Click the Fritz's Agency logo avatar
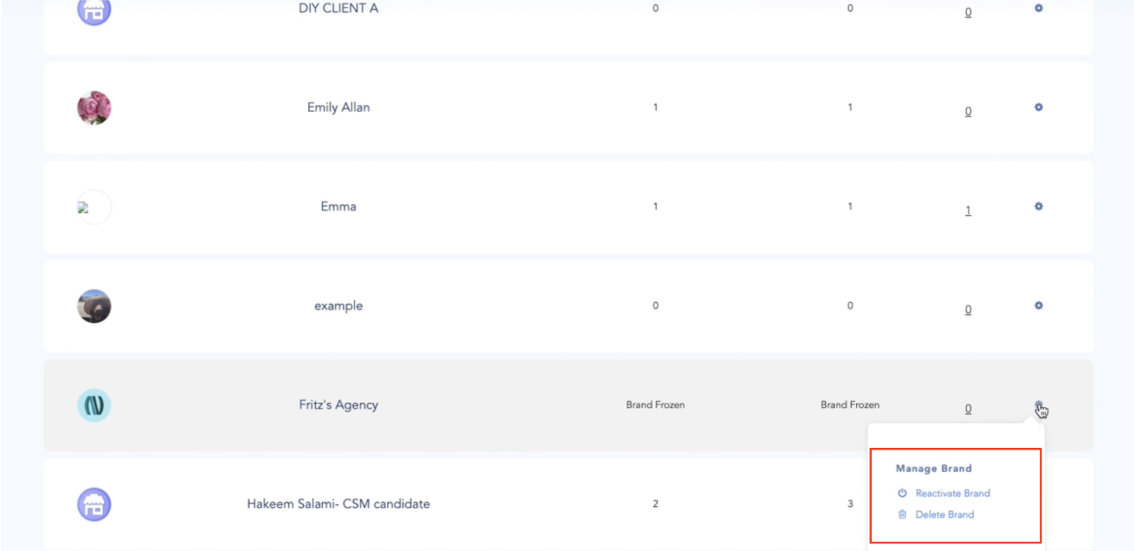Viewport: 1134px width, 551px height. pos(94,405)
